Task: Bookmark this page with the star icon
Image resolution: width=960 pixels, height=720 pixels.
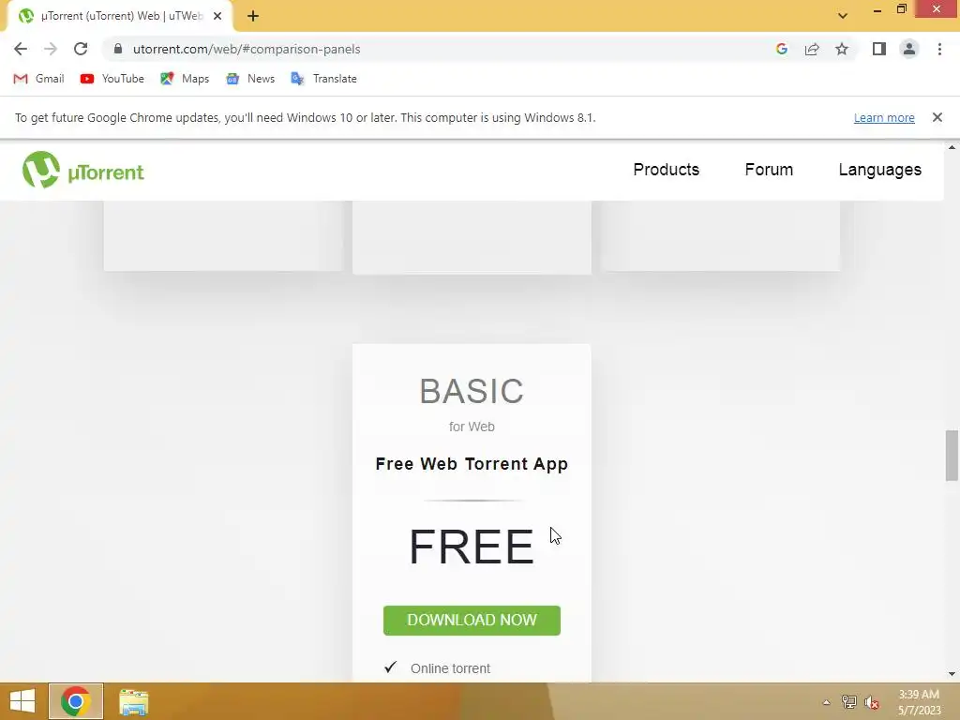Action: point(842,49)
